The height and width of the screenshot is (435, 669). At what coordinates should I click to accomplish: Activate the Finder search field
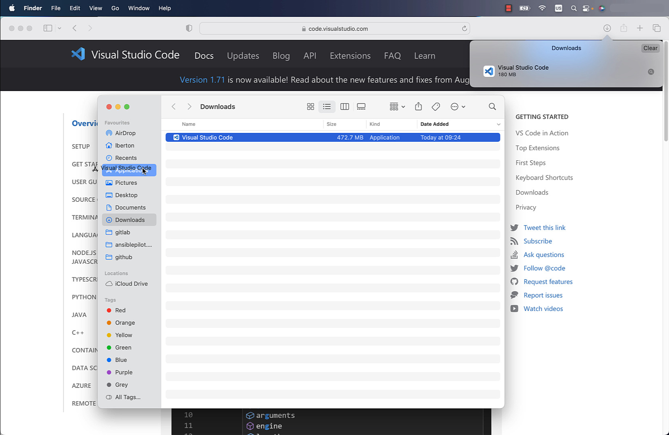pos(492,106)
